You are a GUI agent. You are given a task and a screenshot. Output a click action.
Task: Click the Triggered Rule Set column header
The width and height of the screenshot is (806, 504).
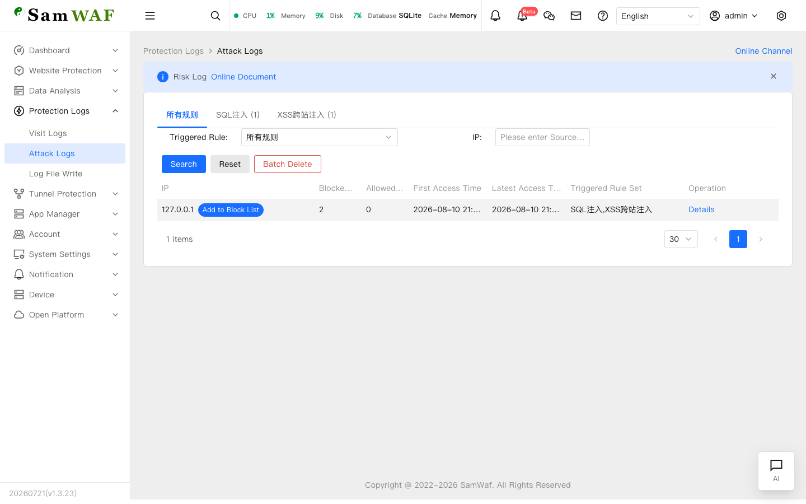pos(606,188)
